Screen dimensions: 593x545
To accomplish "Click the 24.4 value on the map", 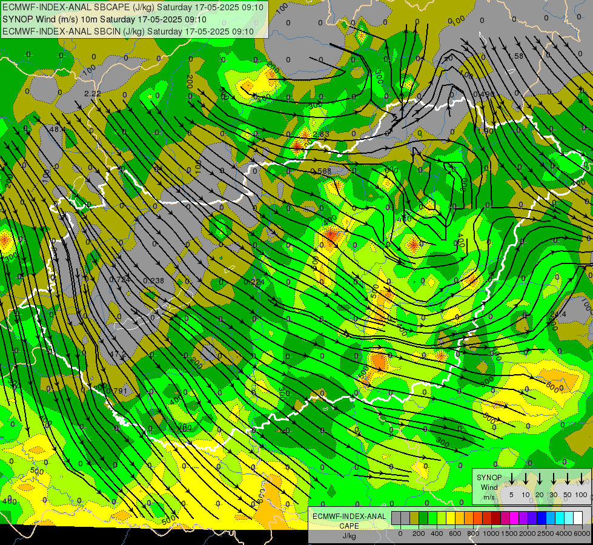I will (x=558, y=314).
